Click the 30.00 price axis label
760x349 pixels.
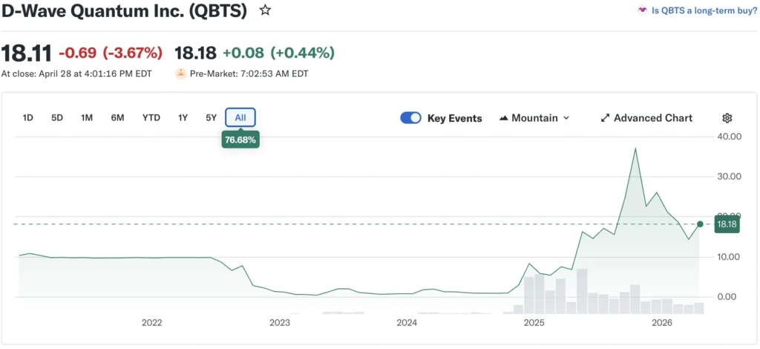coord(730,177)
